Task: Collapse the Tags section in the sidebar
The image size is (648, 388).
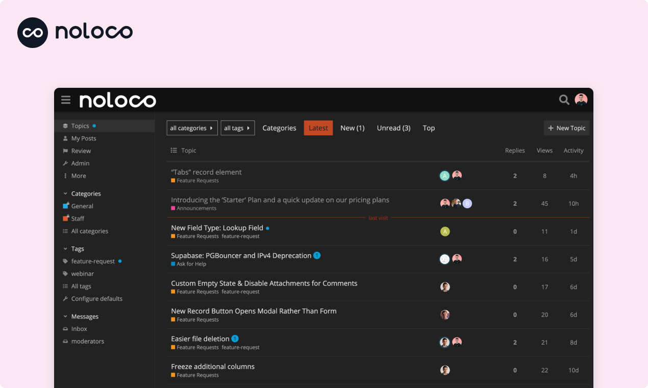Action: [65, 248]
